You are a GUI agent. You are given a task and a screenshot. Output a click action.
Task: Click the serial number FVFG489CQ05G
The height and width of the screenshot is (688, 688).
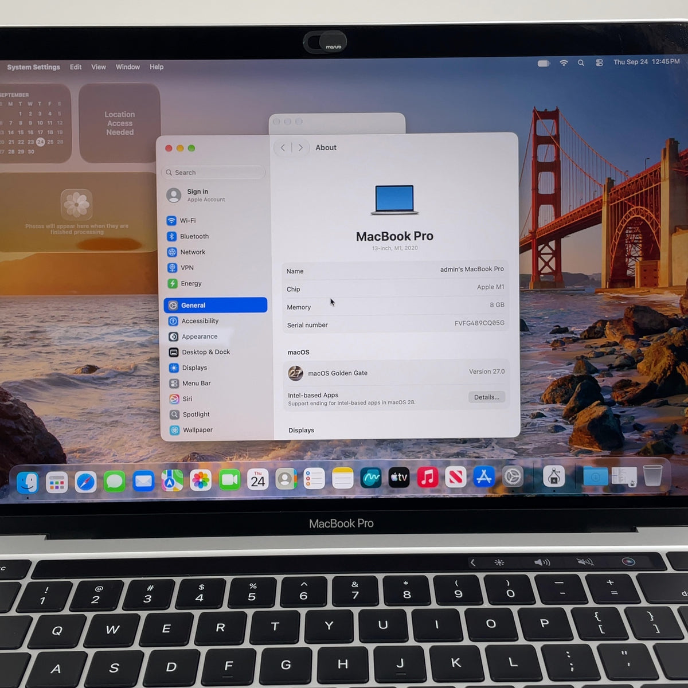click(x=479, y=323)
